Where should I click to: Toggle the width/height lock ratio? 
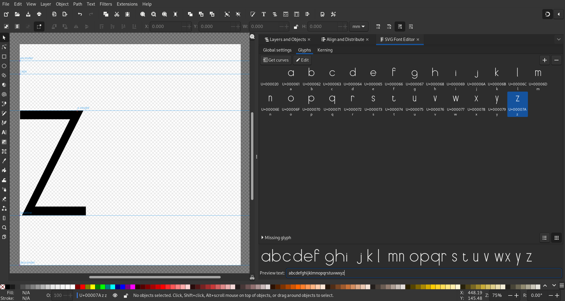[x=296, y=27]
